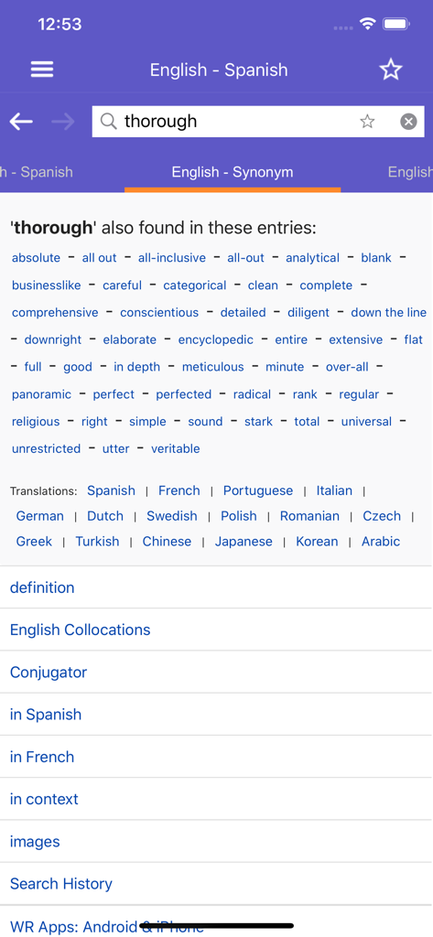The height and width of the screenshot is (937, 433).
Task: Open the 'images' row
Action: click(216, 842)
